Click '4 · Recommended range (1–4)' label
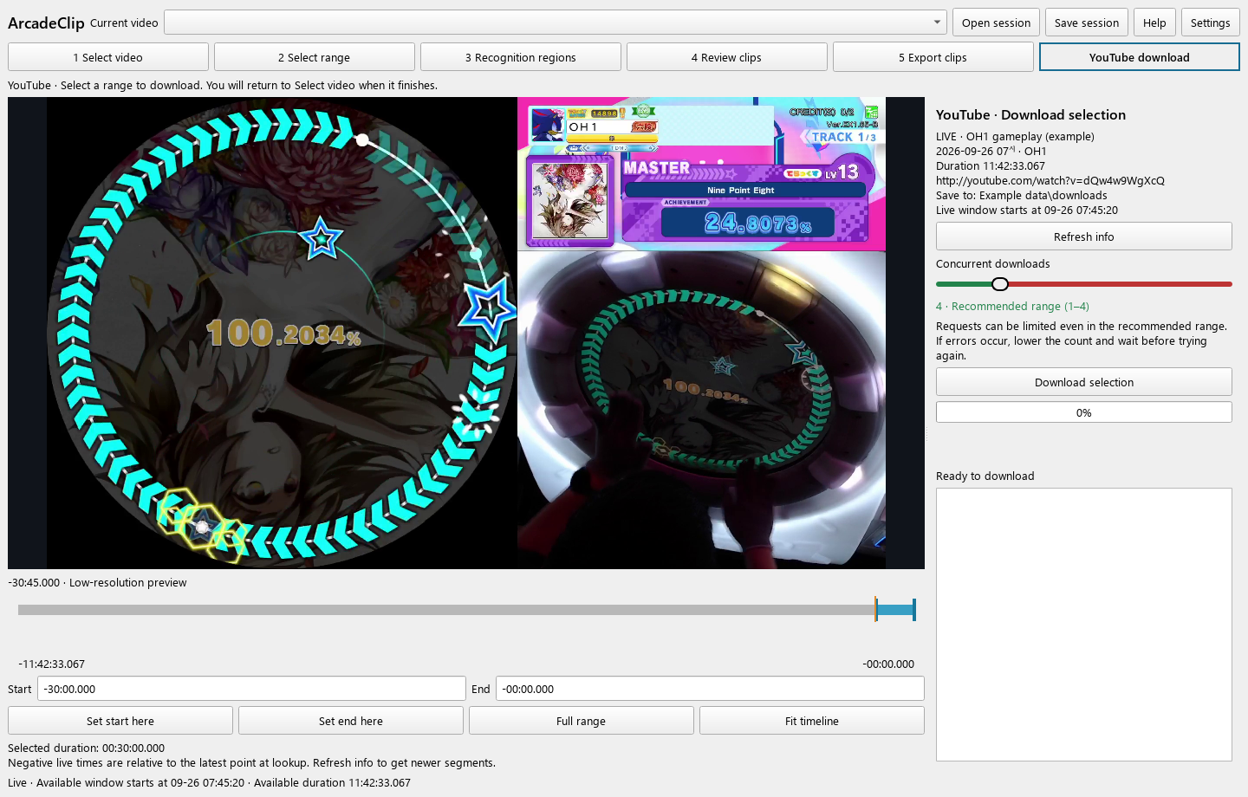The image size is (1248, 797). 1012,306
